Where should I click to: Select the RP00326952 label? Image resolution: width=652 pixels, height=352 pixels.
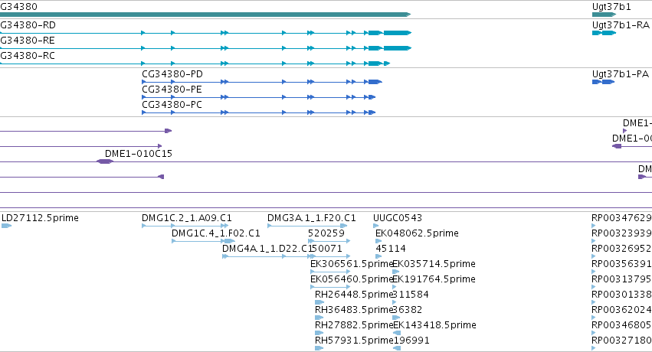click(621, 249)
